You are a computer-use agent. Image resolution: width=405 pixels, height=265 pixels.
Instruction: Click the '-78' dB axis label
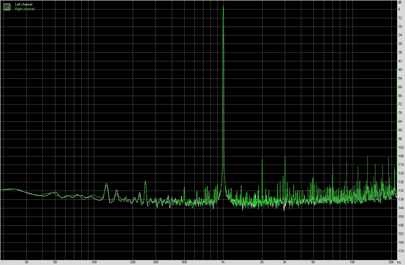(400, 113)
